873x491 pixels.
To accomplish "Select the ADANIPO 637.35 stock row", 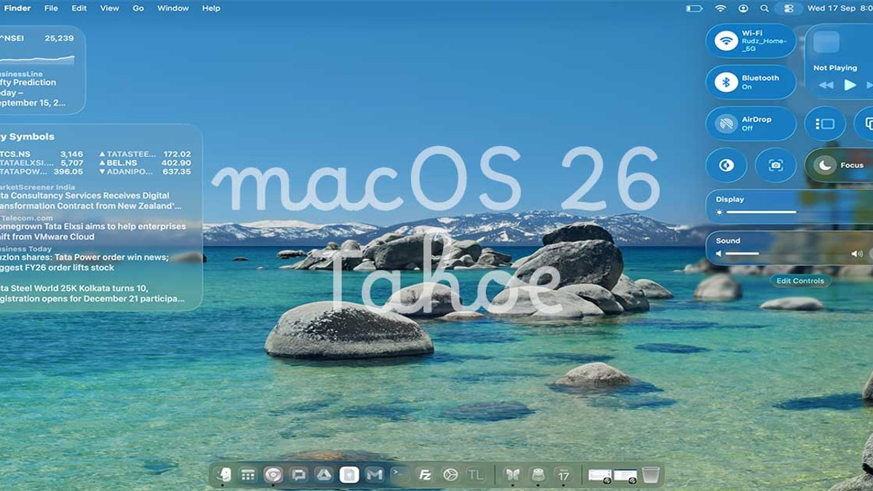I will pyautogui.click(x=145, y=172).
